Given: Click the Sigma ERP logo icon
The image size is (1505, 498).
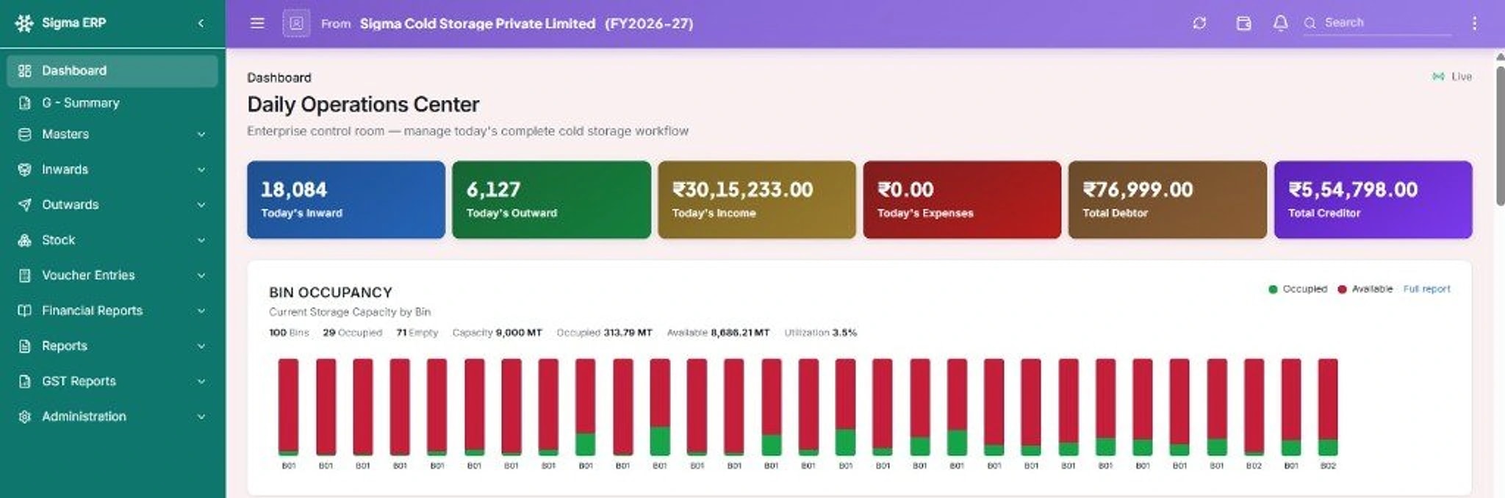Looking at the screenshot, I should (x=24, y=24).
